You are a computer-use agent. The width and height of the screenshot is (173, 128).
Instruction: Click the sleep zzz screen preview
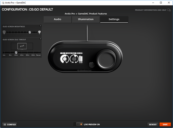pos(22,46)
